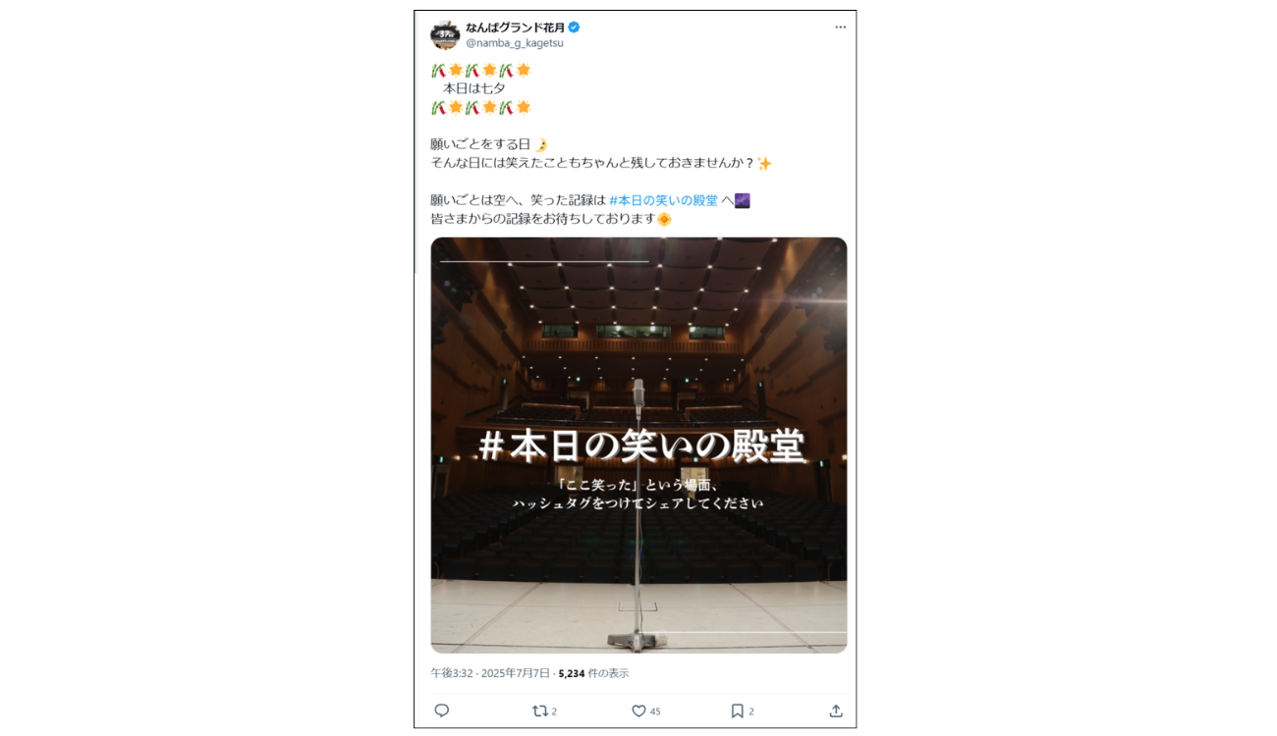
Task: Click the like count 45
Action: (x=655, y=711)
